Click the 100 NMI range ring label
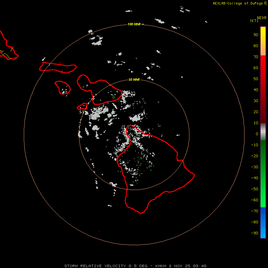 pos(134,24)
